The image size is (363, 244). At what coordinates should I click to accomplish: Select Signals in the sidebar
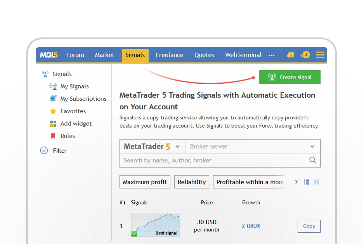click(62, 74)
